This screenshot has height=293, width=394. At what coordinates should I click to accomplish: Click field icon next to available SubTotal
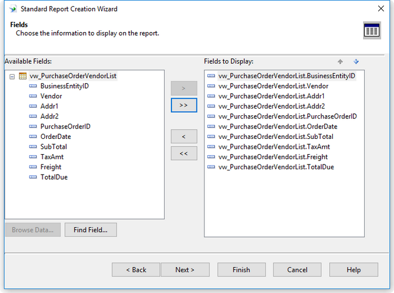tap(33, 147)
